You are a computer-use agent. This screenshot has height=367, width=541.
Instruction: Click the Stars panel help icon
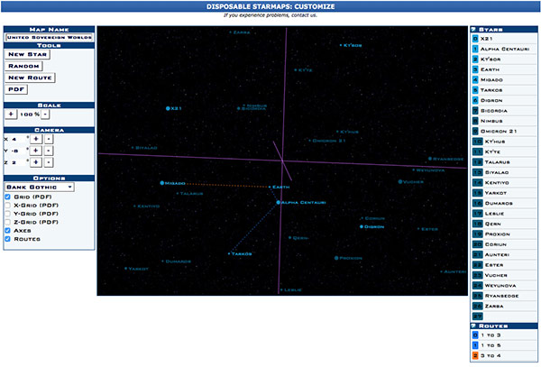[473, 30]
